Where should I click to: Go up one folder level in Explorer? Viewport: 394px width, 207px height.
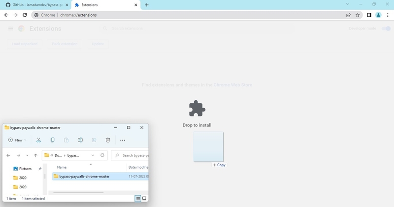coord(35,155)
